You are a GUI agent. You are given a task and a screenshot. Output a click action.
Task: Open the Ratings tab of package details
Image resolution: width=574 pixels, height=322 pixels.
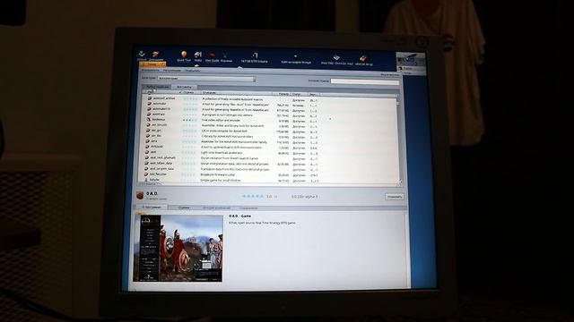[184, 208]
